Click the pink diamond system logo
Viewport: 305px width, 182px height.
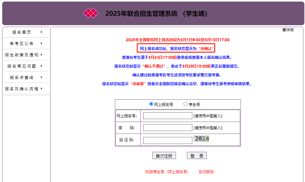[91, 13]
